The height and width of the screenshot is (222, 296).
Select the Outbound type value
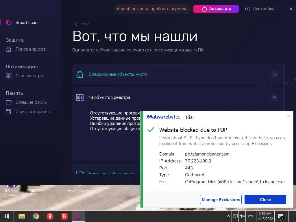pos(195,175)
